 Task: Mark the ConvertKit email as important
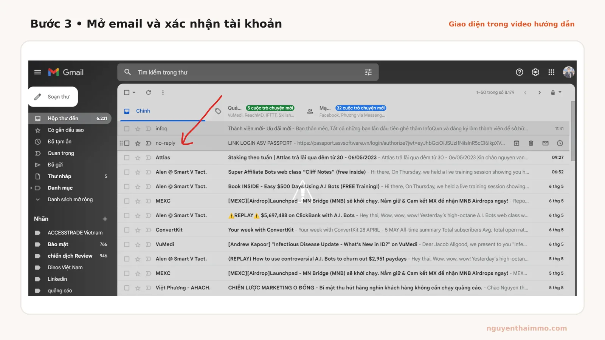pyautogui.click(x=149, y=230)
